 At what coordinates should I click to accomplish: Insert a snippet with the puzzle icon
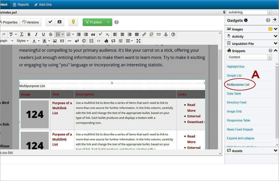[106, 41]
